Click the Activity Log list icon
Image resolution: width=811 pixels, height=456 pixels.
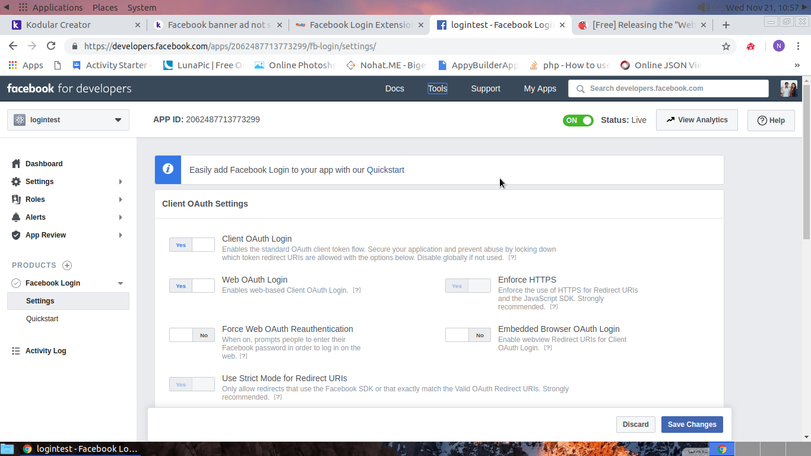(x=16, y=351)
